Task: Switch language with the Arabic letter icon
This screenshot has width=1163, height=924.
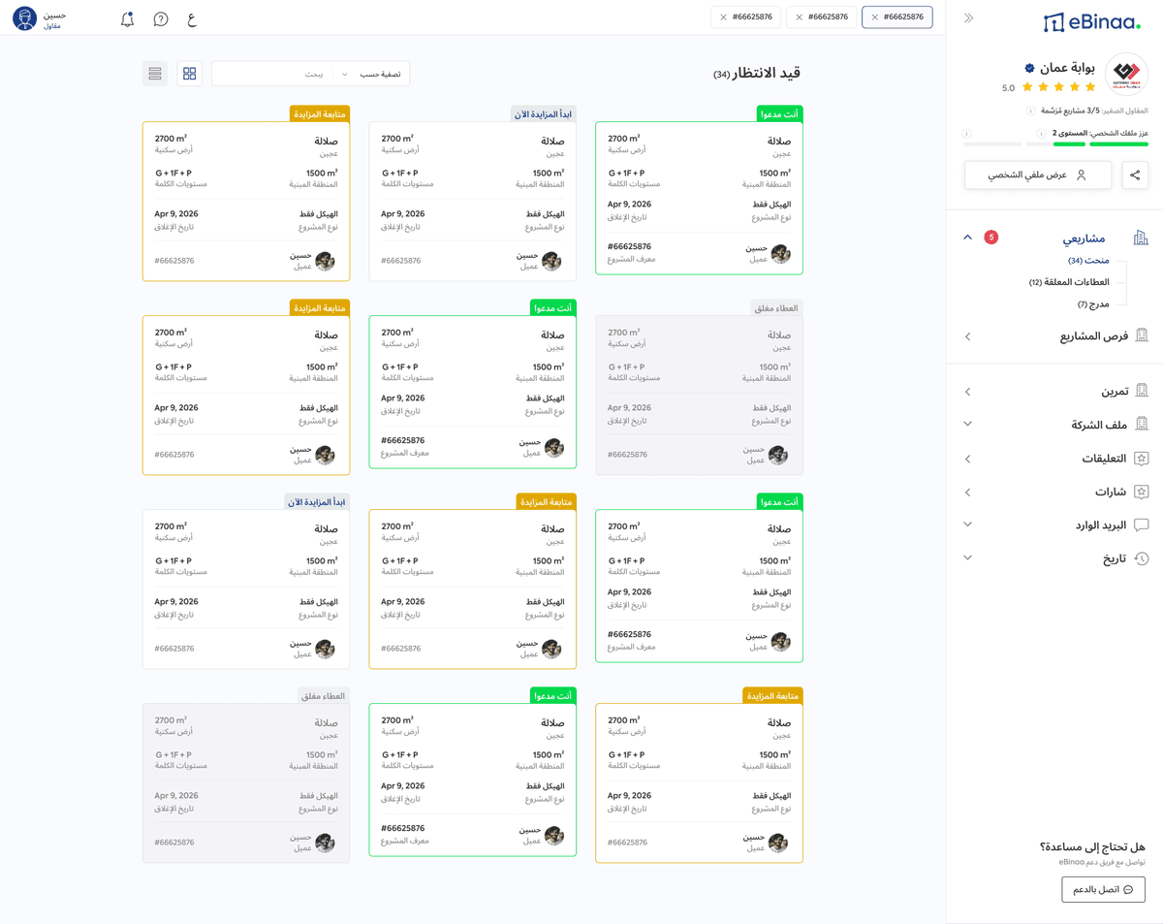Action: [x=191, y=19]
